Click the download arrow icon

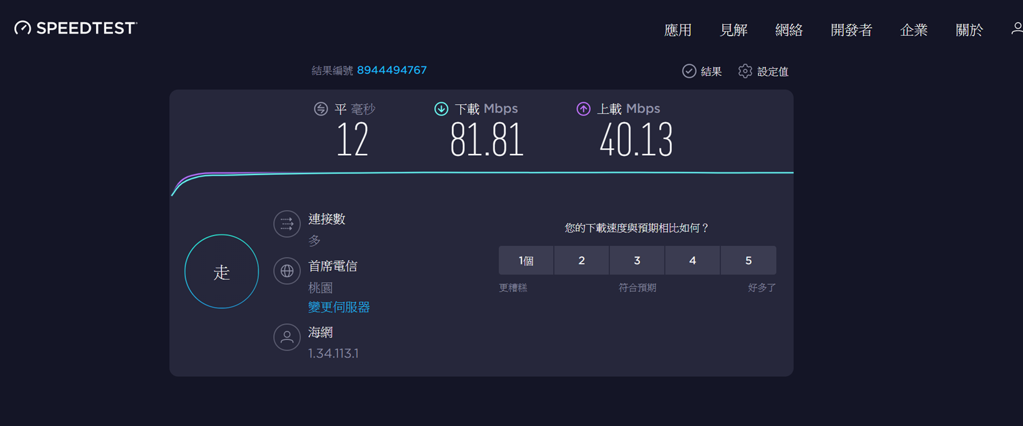441,109
